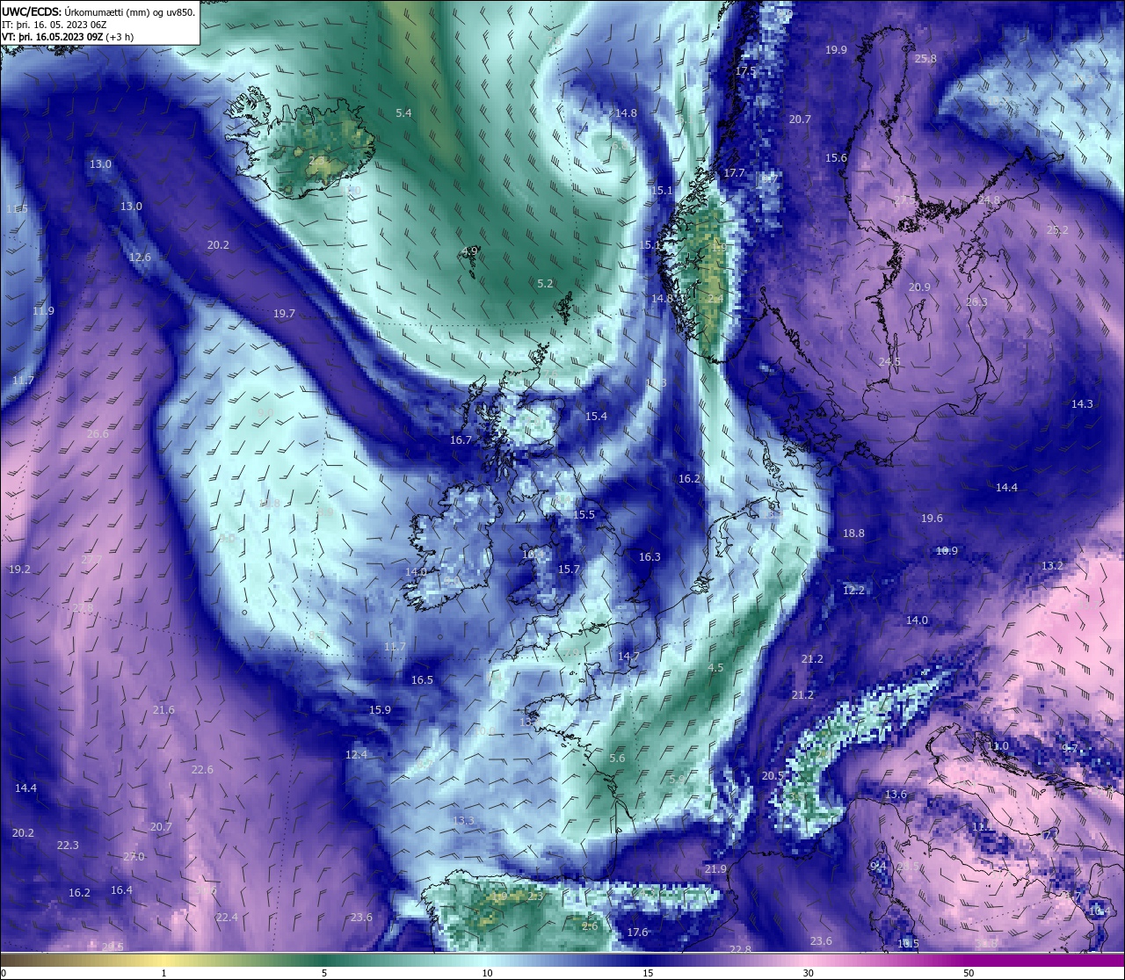Click the 25.2 value over Russia
The width and height of the screenshot is (1125, 980).
point(1057,230)
